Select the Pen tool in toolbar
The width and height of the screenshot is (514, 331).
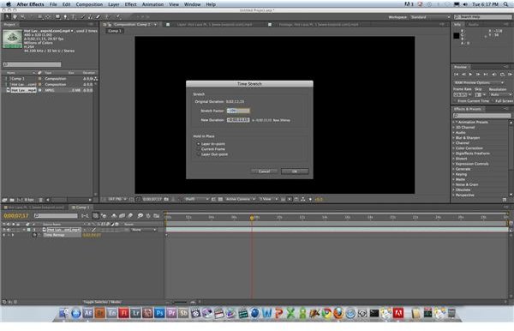pos(66,17)
